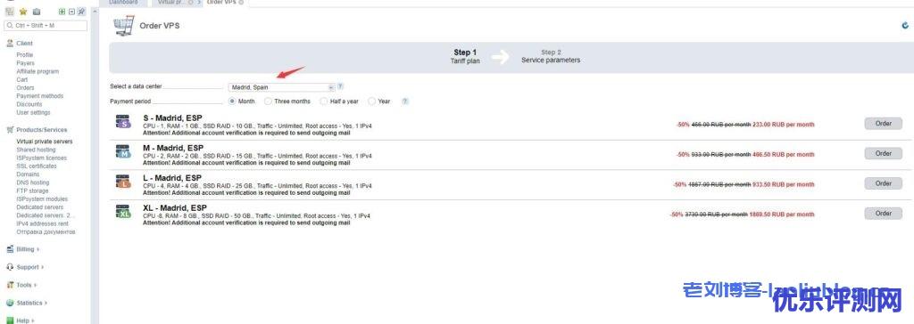The height and width of the screenshot is (324, 914).
Task: Click the M tariff server icon
Action: (123, 151)
